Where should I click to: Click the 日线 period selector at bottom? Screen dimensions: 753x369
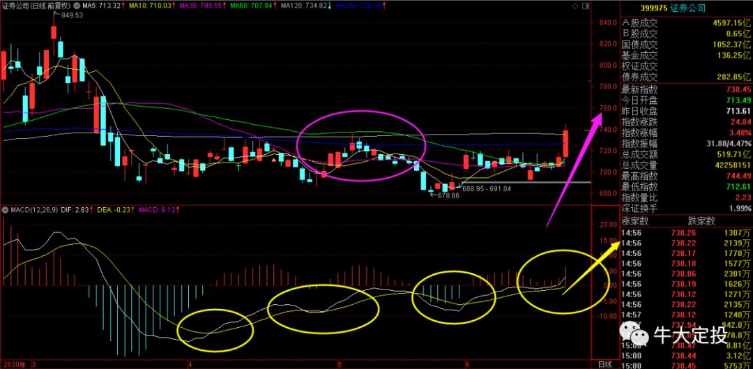[604, 365]
